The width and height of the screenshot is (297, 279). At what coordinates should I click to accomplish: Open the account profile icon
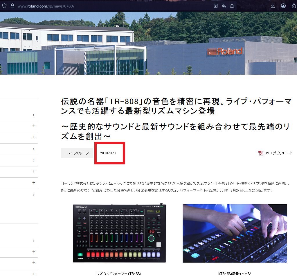[x=283, y=6]
